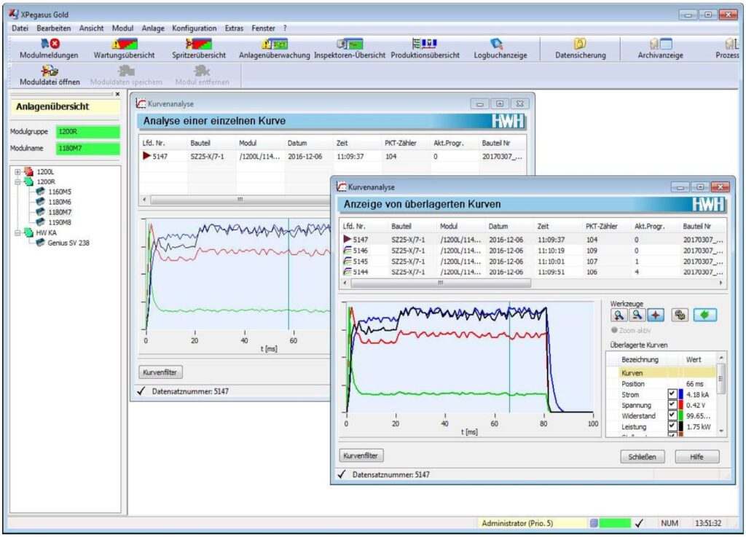The height and width of the screenshot is (537, 746).
Task: Click the Modul entfernen icon
Action: pos(202,71)
